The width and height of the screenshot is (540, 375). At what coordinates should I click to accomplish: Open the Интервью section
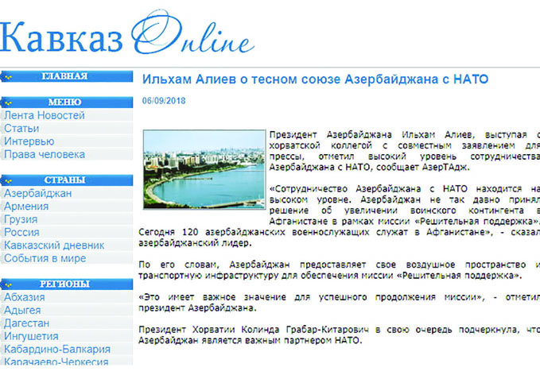[x=29, y=141]
